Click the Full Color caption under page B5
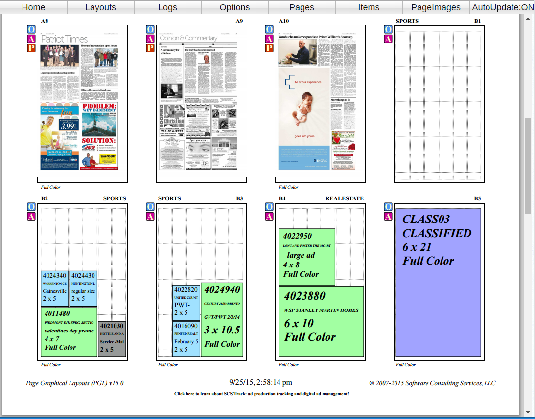 (x=406, y=365)
